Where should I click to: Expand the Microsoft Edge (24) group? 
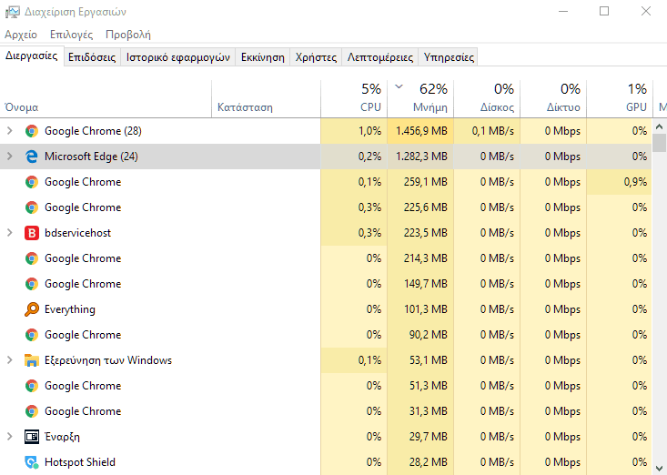point(9,157)
